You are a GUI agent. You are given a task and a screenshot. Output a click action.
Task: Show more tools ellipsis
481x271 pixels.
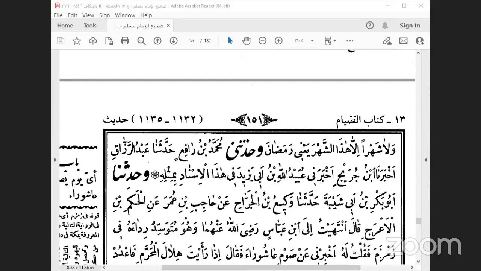click(350, 41)
